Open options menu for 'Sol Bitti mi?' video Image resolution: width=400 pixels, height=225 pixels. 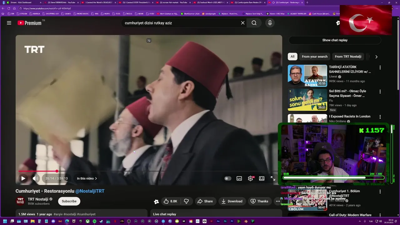click(x=380, y=92)
